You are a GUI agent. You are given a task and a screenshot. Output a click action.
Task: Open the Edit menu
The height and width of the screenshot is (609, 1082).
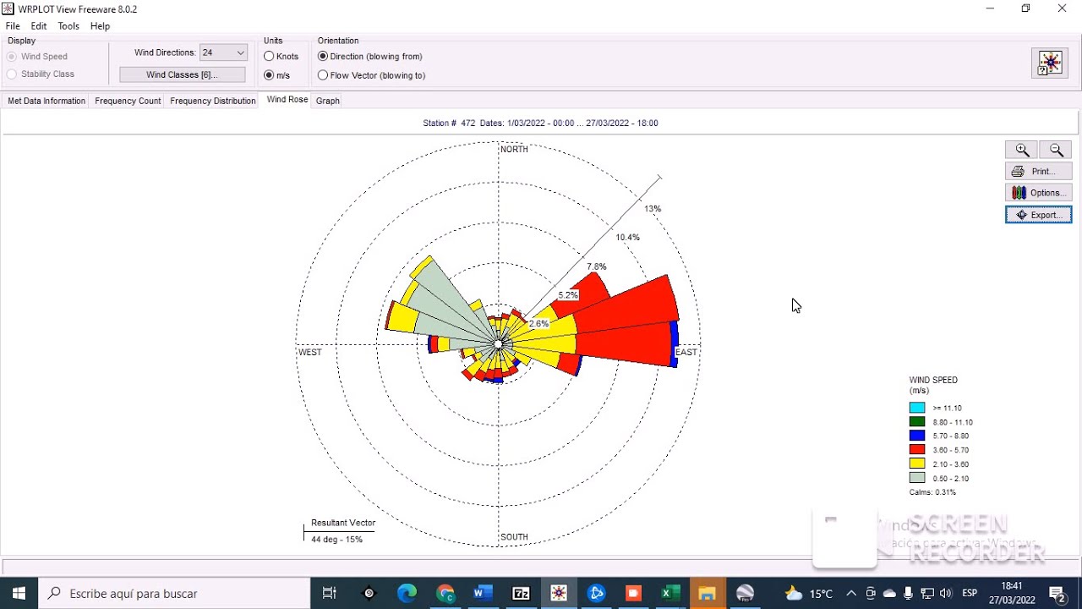tap(39, 26)
